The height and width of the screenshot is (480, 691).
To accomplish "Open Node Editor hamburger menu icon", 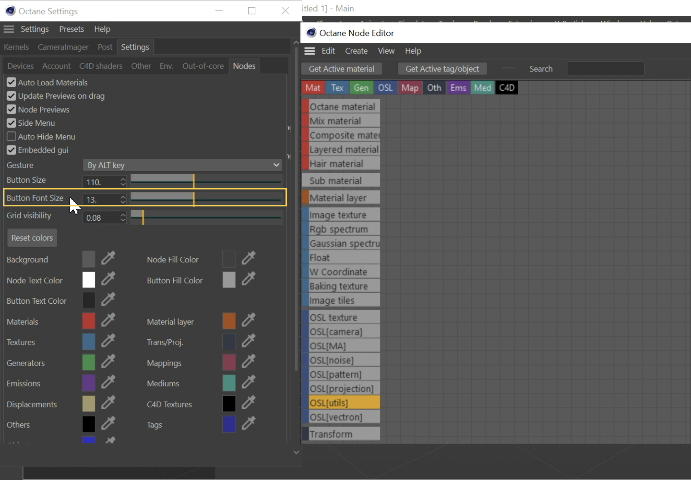I will [x=310, y=51].
